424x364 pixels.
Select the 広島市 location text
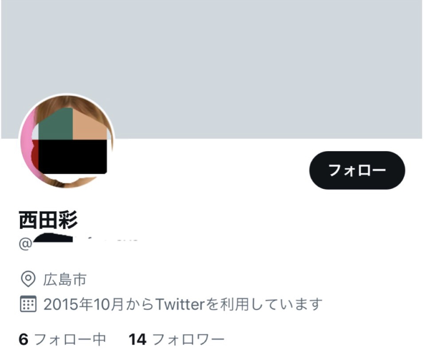click(65, 280)
